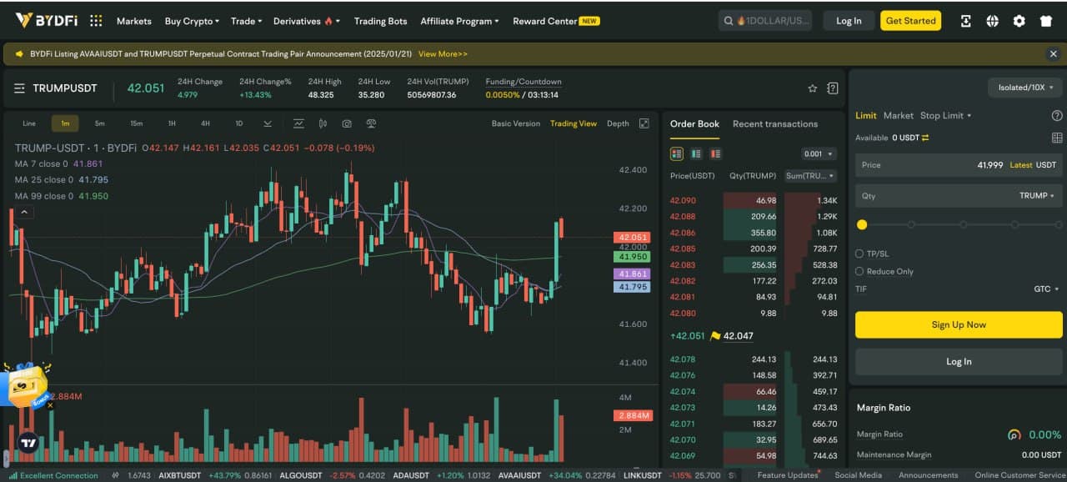Open the order help question icon
1067x482 pixels.
(x=1057, y=116)
